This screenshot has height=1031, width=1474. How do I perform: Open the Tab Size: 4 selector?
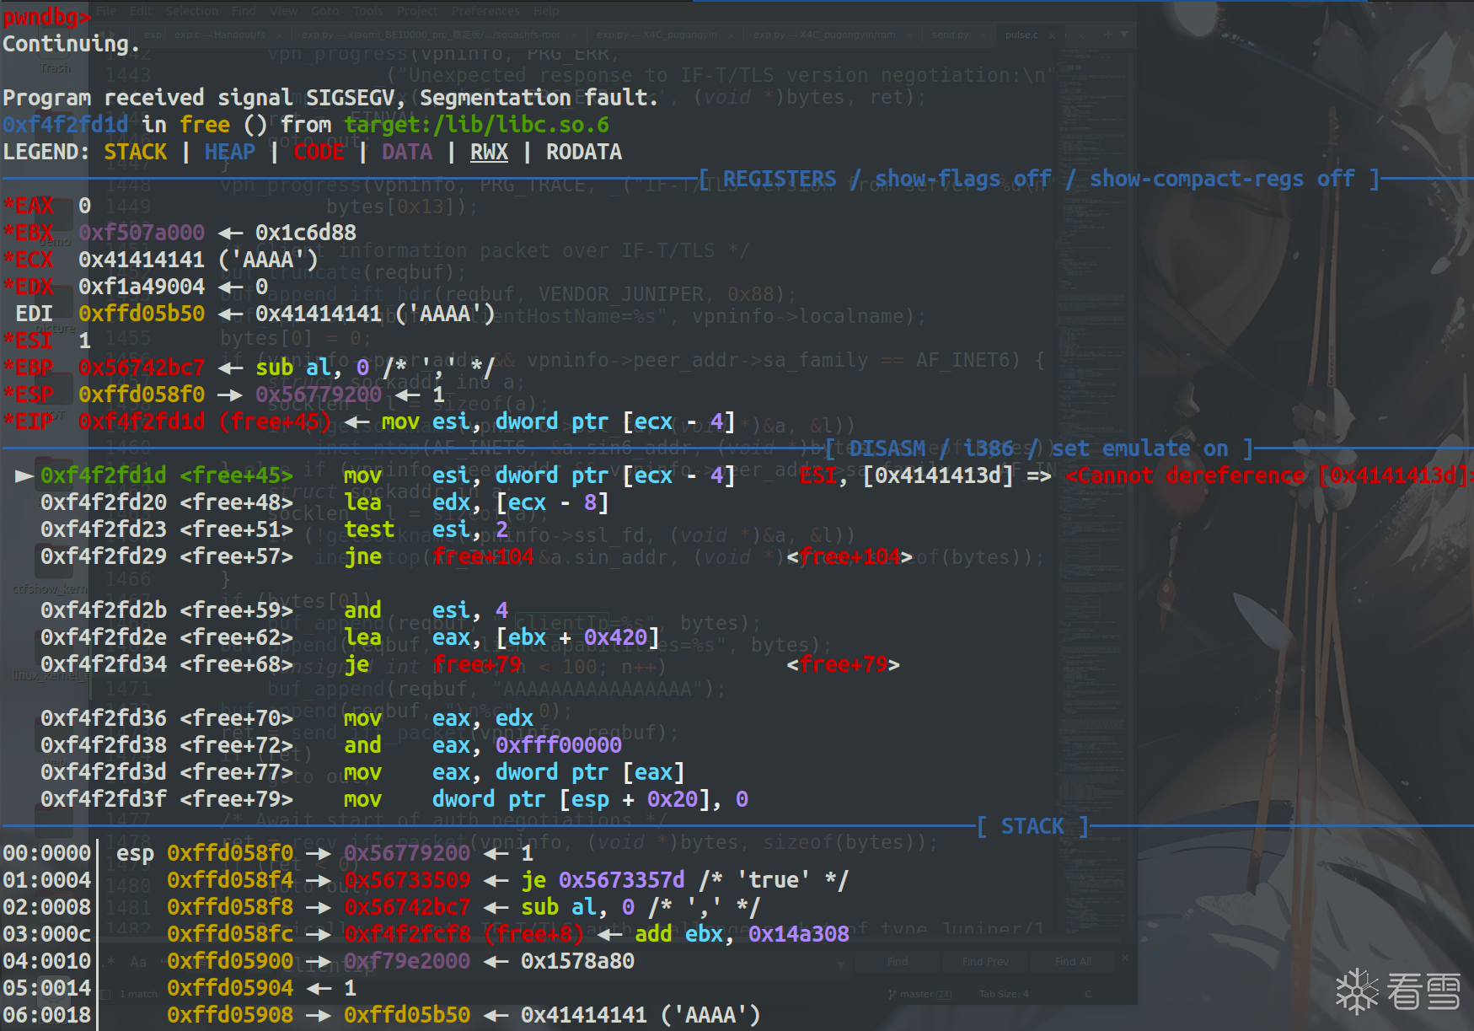pos(1003,995)
